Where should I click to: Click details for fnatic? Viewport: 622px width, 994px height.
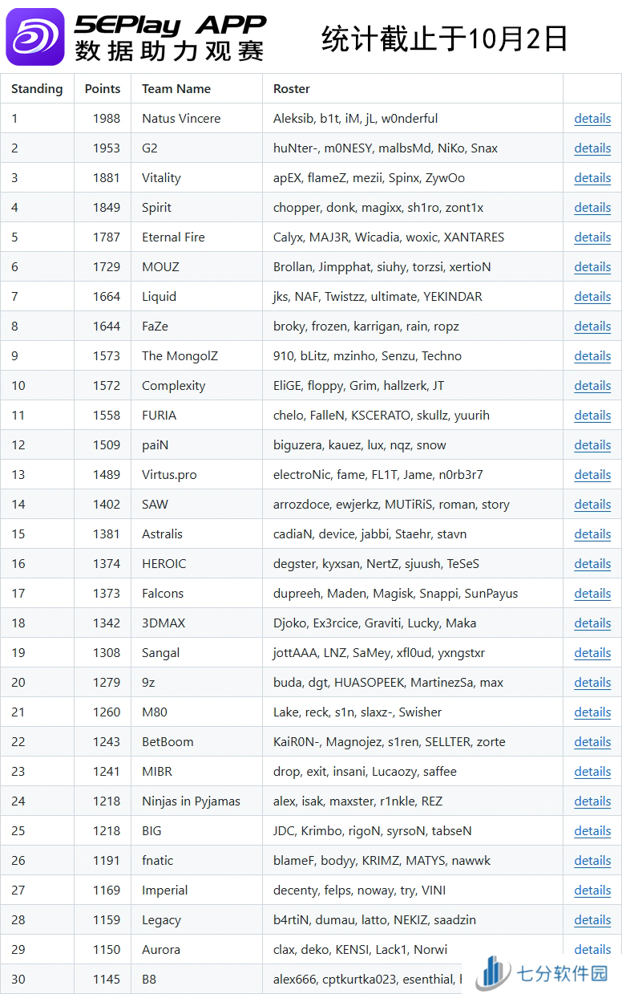(x=592, y=861)
